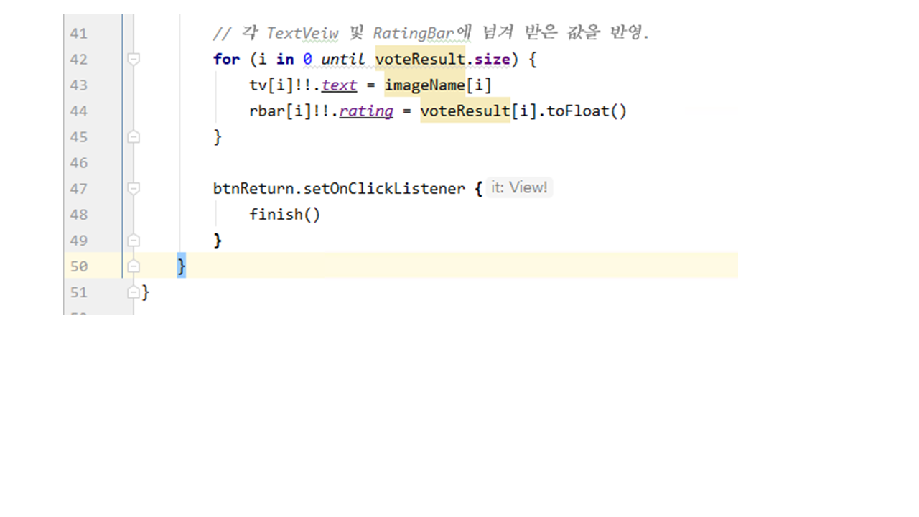Click line number 44 in gutter
919x517 pixels.
point(78,111)
